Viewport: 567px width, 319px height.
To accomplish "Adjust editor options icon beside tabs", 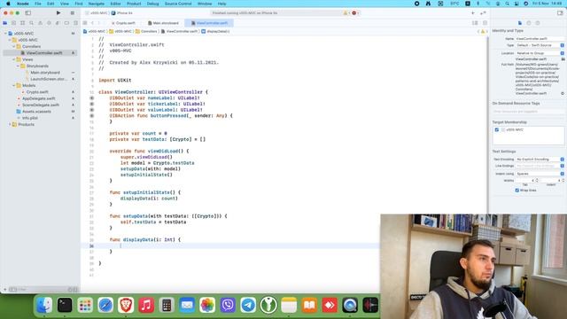I will pyautogui.click(x=475, y=23).
